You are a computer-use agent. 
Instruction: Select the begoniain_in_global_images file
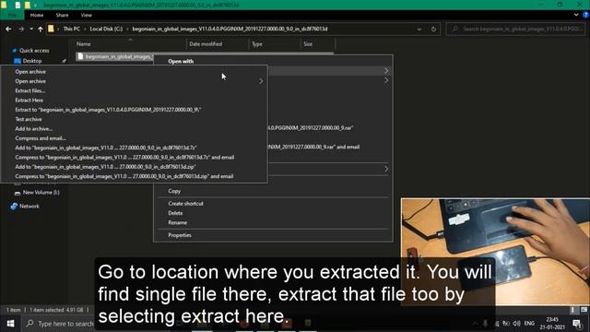pyautogui.click(x=114, y=56)
